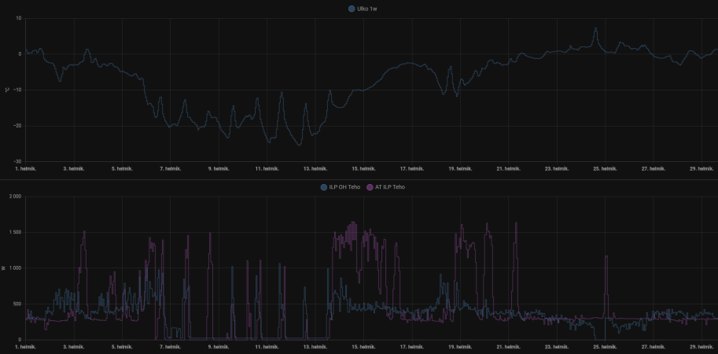Screen dimensions: 718x354
Task: Click the W unit label on the power chart
Action: pyautogui.click(x=4, y=268)
